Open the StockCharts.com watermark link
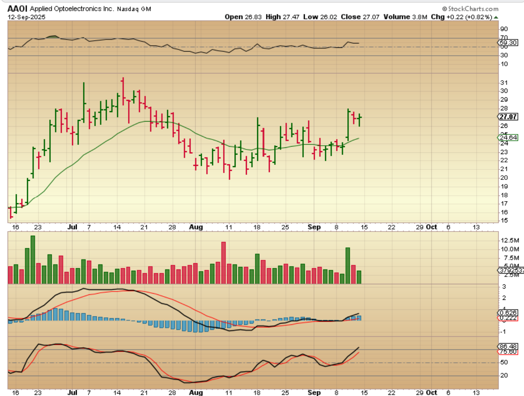 (473, 9)
